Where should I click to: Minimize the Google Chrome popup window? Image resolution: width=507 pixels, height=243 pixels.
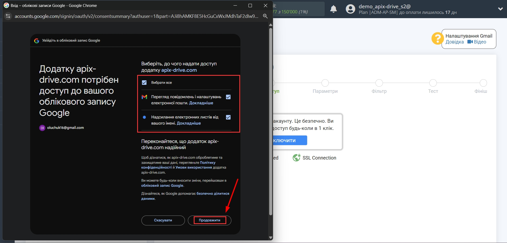pos(235,5)
